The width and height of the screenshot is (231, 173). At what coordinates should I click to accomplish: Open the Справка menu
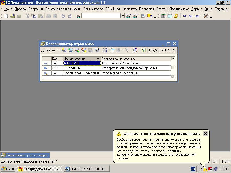[x=221, y=9]
